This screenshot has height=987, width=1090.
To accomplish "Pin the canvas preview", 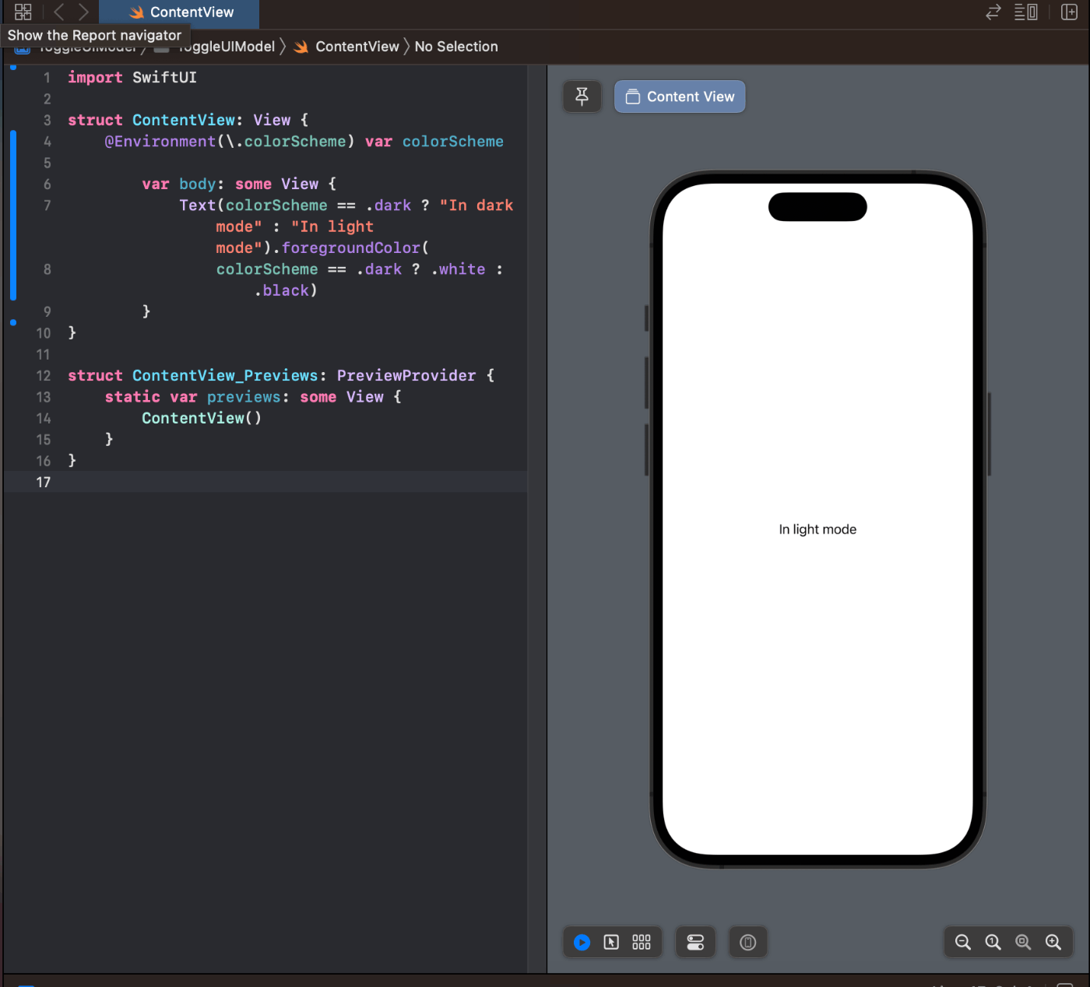I will pos(582,97).
